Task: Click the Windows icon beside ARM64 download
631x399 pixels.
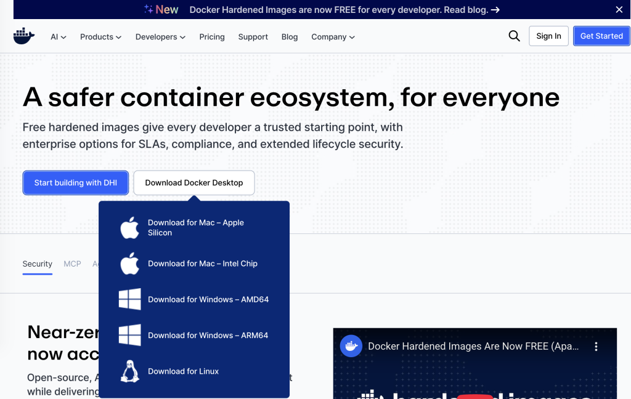Action: pyautogui.click(x=129, y=335)
